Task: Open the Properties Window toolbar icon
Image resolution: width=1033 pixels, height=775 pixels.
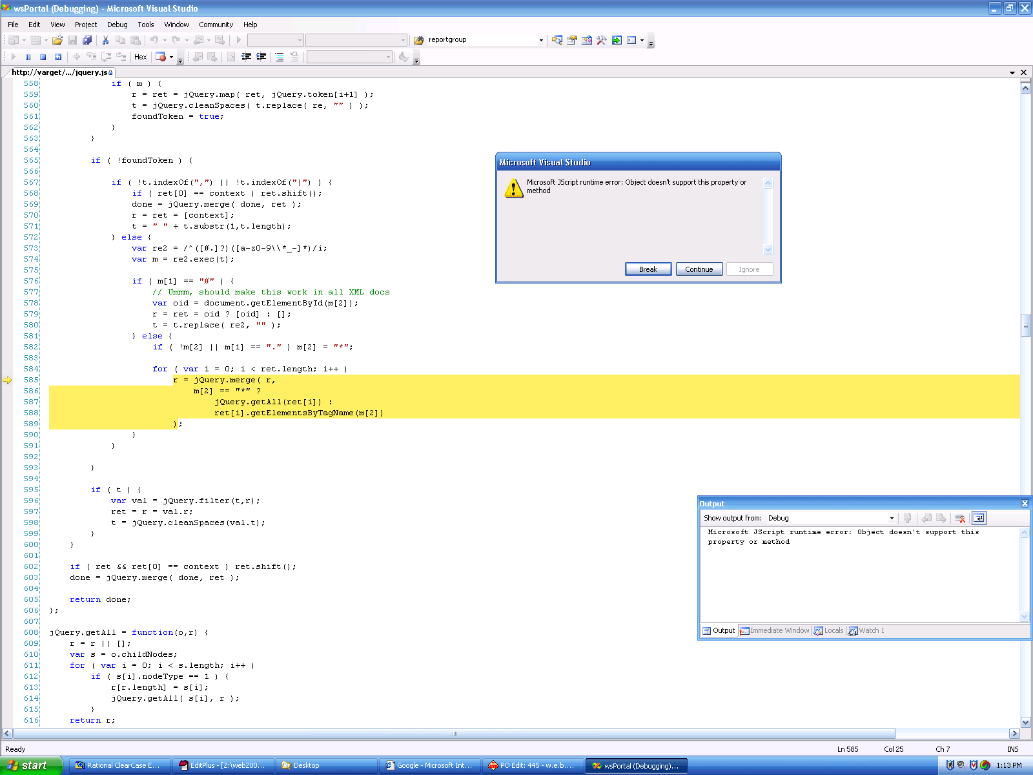Action: coord(571,40)
